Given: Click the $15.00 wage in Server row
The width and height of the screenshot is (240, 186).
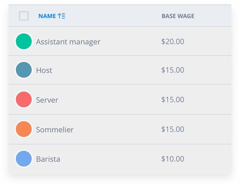Looking at the screenshot, I should pos(173,100).
